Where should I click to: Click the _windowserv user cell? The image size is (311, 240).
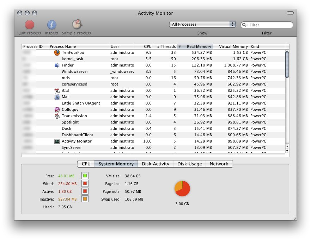click(x=122, y=72)
